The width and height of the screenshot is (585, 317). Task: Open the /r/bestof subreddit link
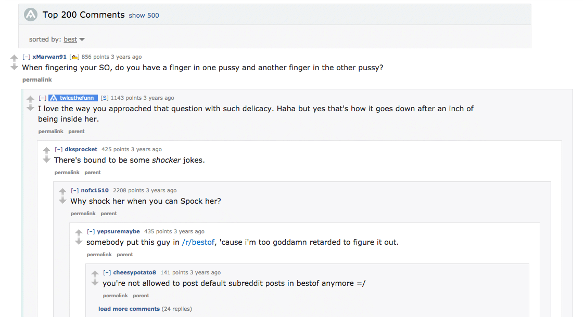198,242
